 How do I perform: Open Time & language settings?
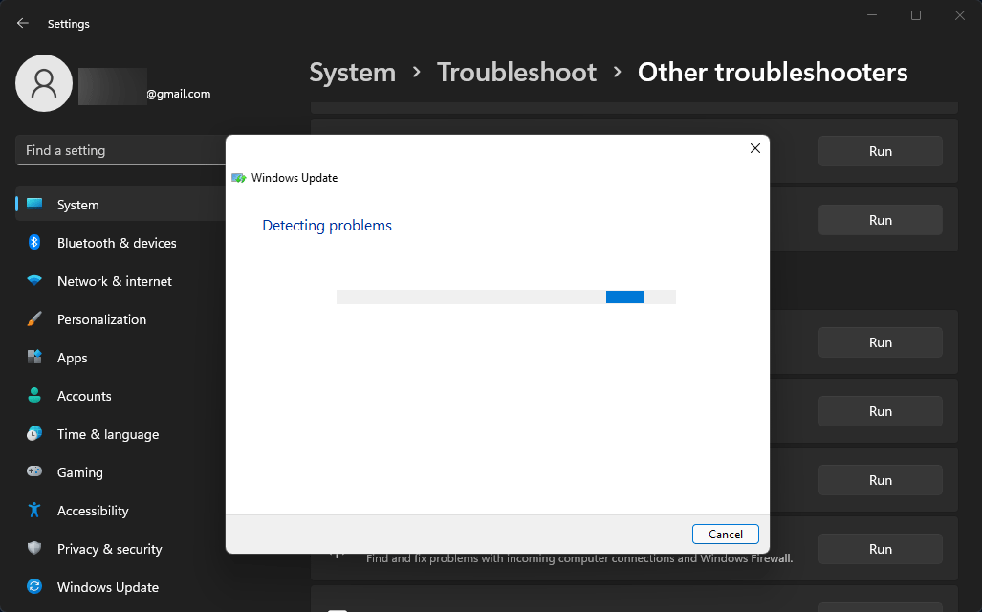pyautogui.click(x=108, y=434)
